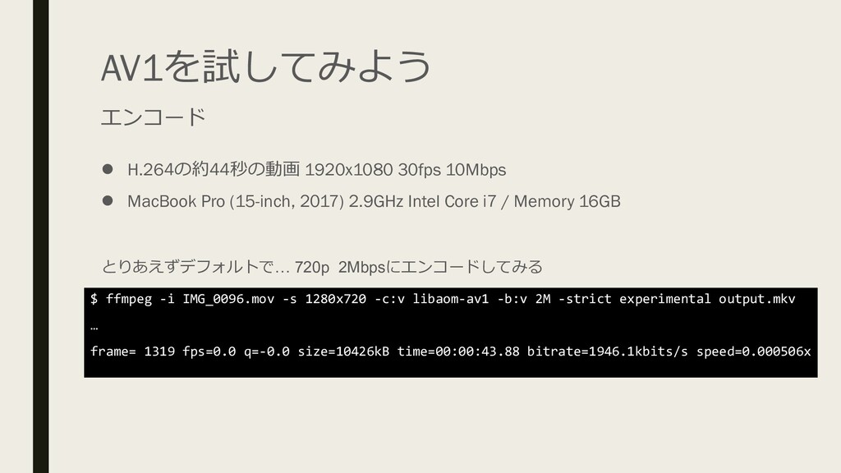Click the 1280x720 size argument
This screenshot has width=841, height=473.
click(x=336, y=299)
